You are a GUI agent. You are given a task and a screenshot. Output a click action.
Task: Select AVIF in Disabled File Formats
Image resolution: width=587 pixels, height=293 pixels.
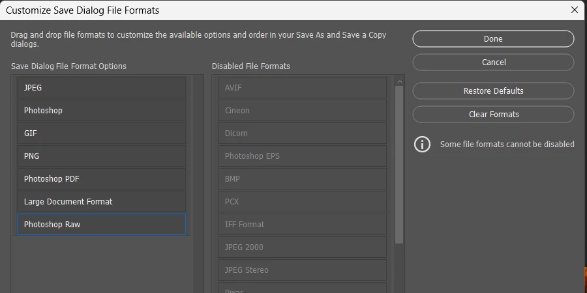[x=302, y=87]
